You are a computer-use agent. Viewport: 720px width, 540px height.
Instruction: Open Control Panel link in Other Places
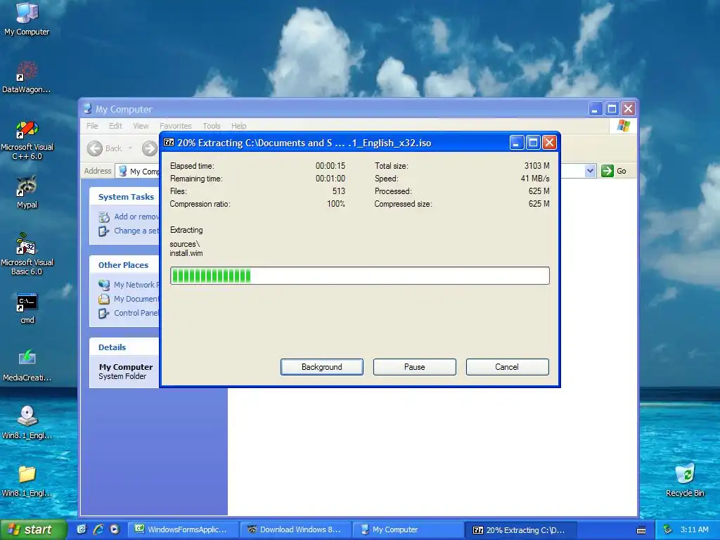click(x=129, y=313)
